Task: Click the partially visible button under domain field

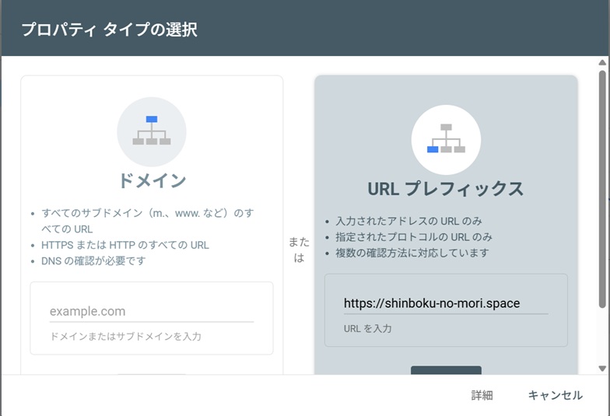Action: 151,375
